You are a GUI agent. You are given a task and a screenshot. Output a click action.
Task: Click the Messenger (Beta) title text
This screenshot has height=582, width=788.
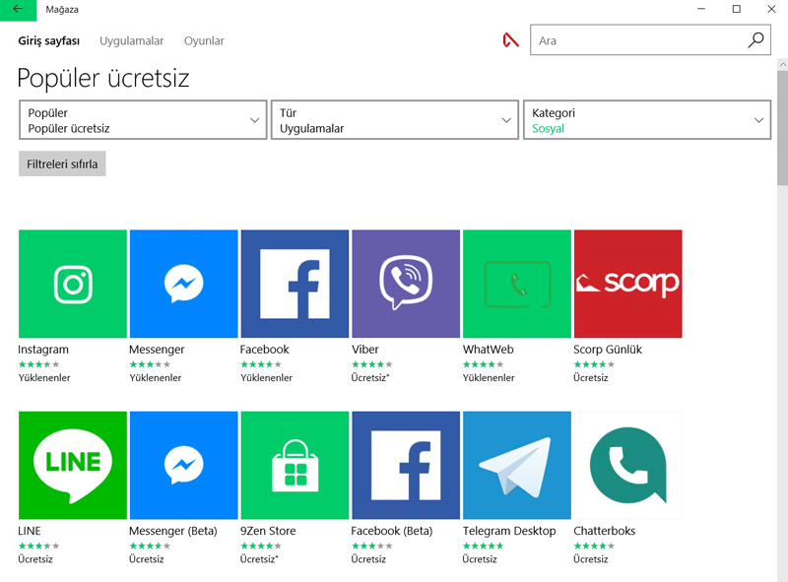pyautogui.click(x=173, y=531)
